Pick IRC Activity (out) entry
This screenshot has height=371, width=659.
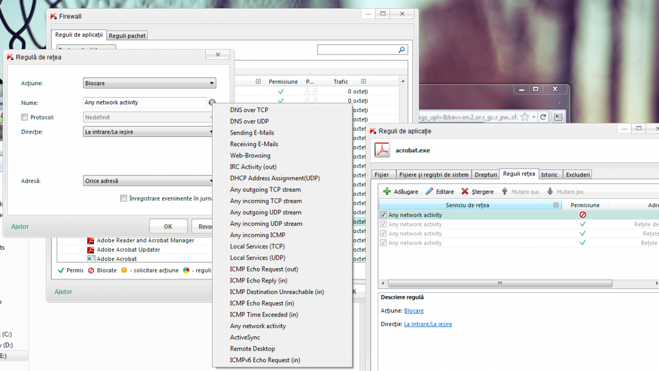pos(253,167)
